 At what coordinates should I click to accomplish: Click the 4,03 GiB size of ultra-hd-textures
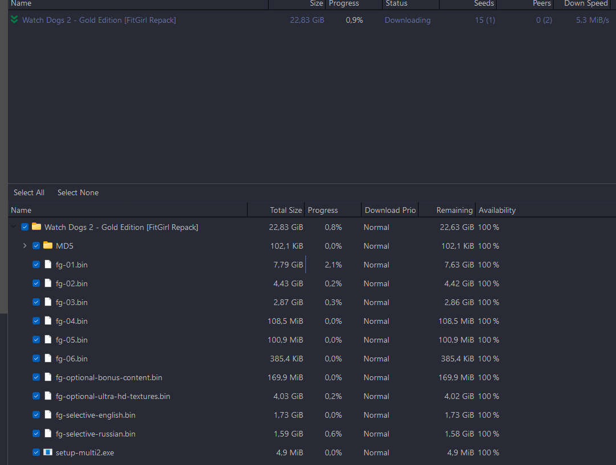click(x=288, y=396)
